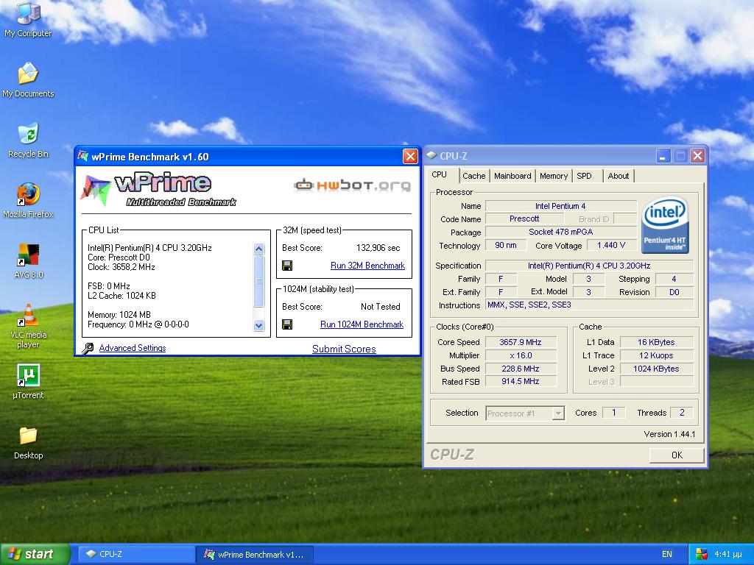Screen dimensions: 754x565
Task: Click the EN language indicator
Action: tap(667, 554)
